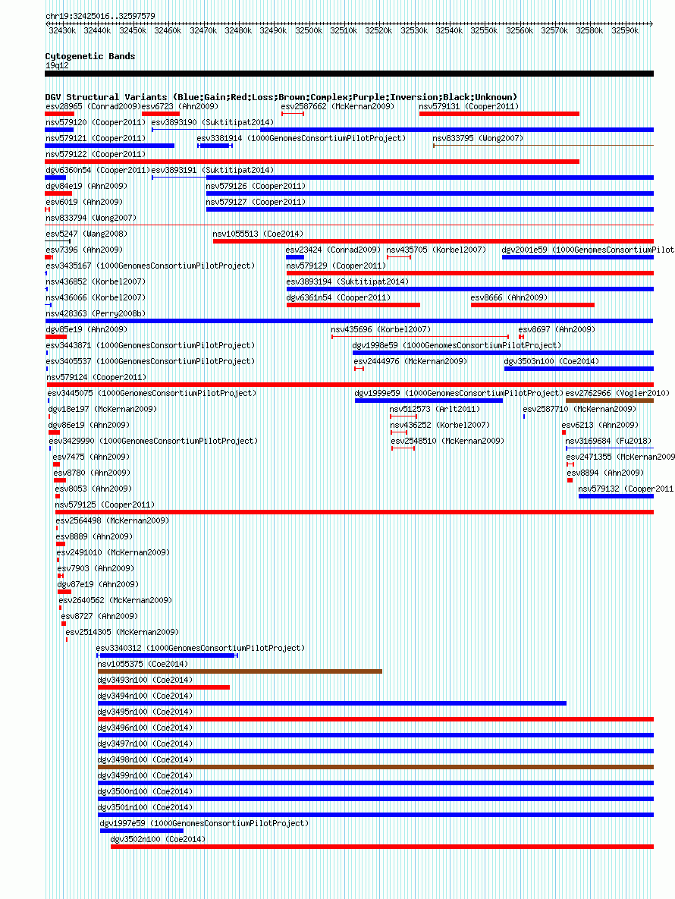Click the chr19:32425016..32597579 coordinate label
The width and height of the screenshot is (675, 899).
coord(100,16)
